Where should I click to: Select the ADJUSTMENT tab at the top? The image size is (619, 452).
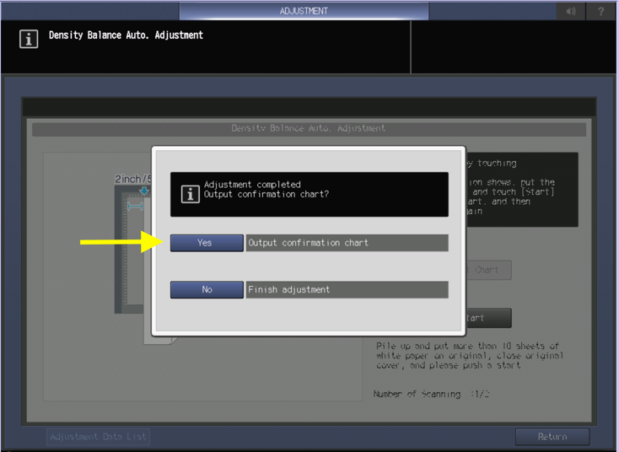(x=304, y=11)
